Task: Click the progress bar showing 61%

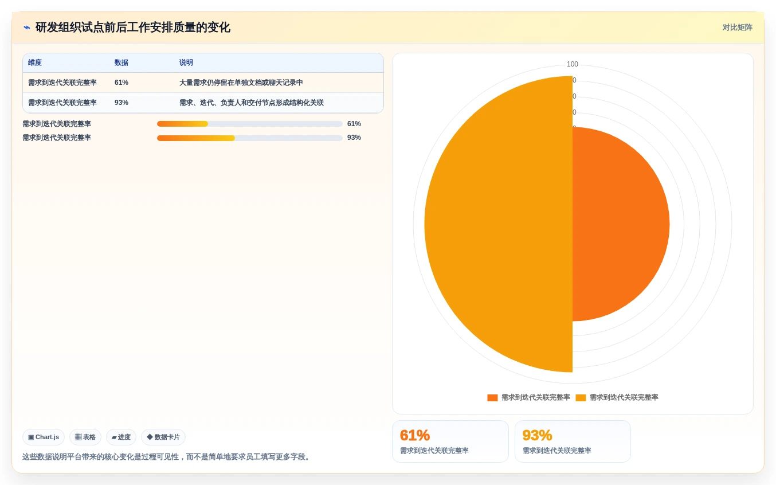Action: pos(250,124)
